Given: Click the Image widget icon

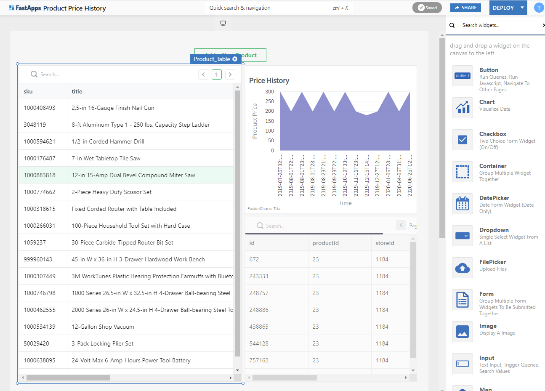Looking at the screenshot, I should (x=463, y=332).
